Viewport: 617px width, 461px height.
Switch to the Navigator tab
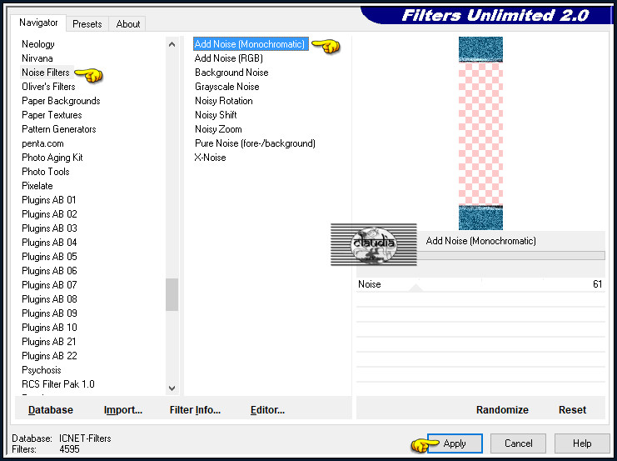[38, 23]
